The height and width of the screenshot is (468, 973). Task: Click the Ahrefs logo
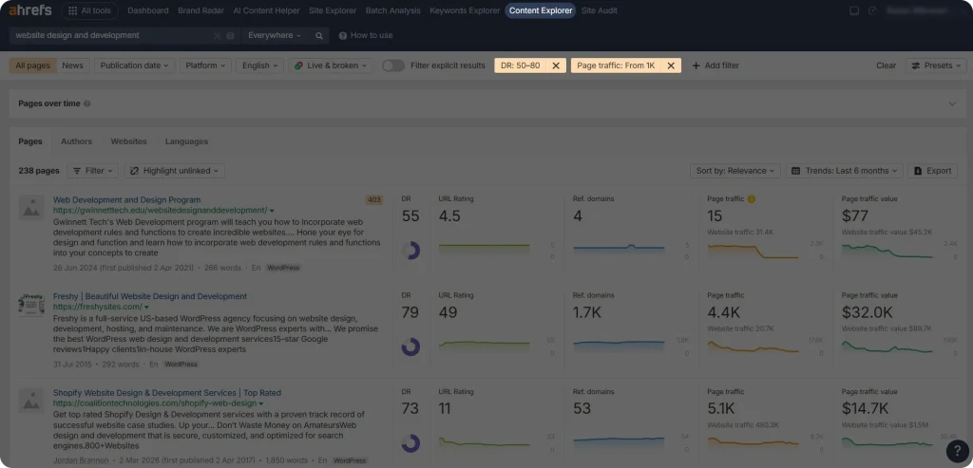(x=29, y=10)
